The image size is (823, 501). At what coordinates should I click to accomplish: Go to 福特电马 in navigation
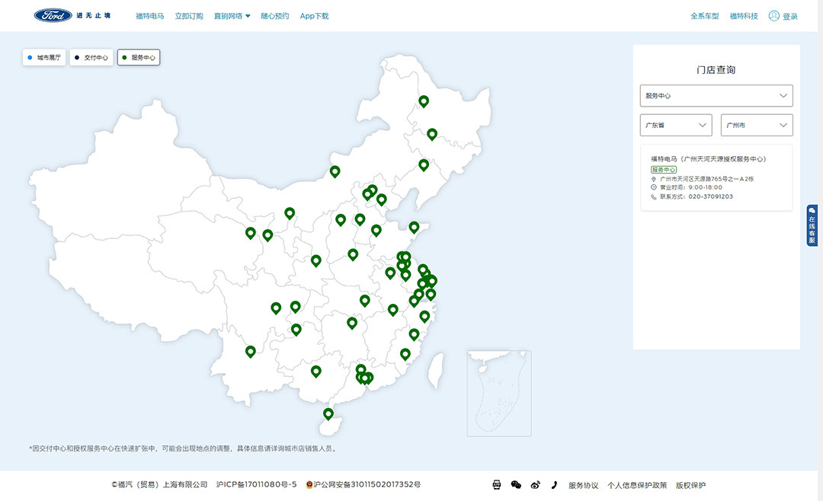click(149, 16)
